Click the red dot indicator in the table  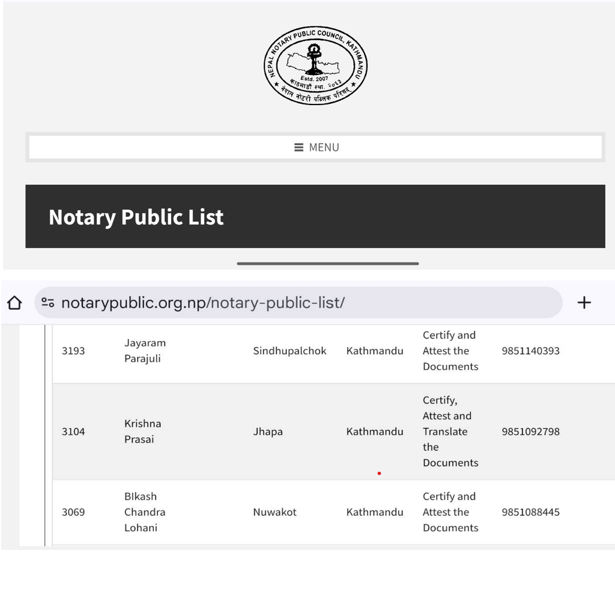(x=379, y=473)
